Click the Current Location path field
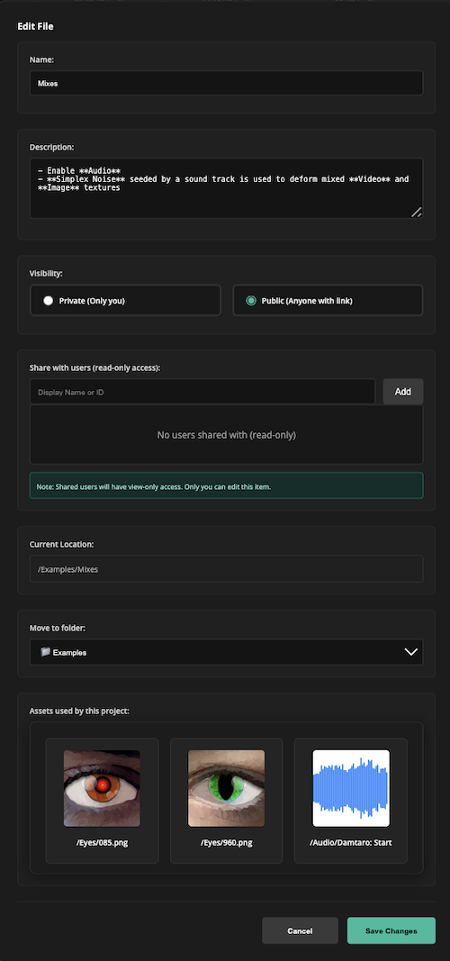 (227, 568)
